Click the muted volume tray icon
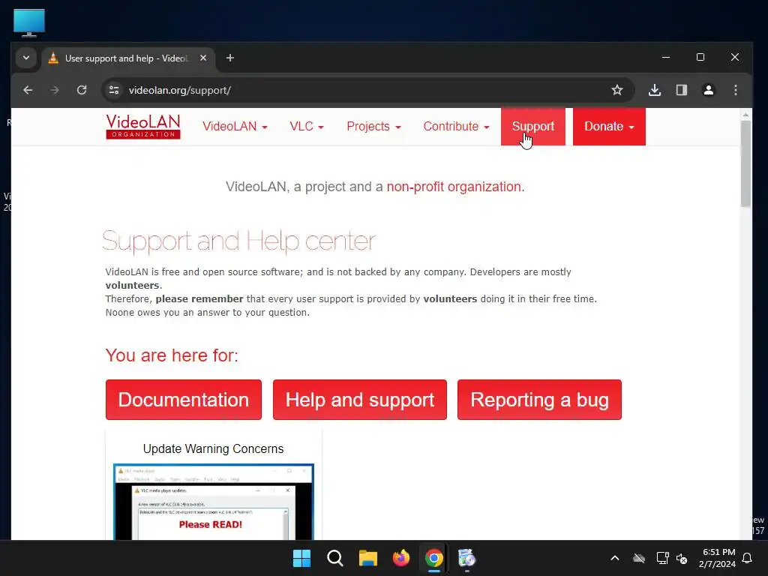The image size is (768, 576). (x=682, y=558)
